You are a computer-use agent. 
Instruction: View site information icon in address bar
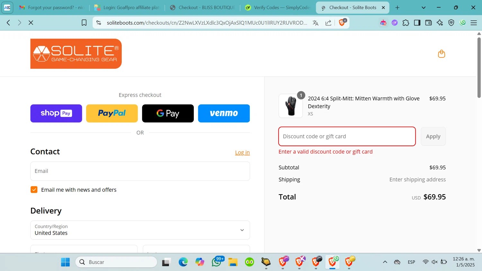pyautogui.click(x=99, y=22)
